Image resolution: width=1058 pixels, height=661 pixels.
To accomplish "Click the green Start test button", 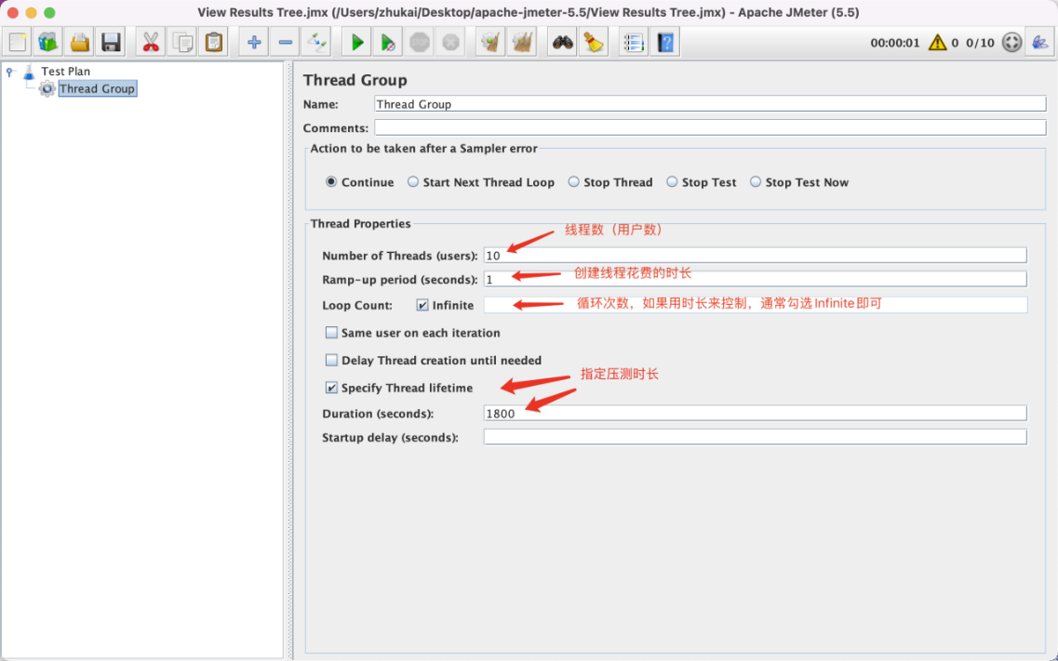I will pos(356,42).
